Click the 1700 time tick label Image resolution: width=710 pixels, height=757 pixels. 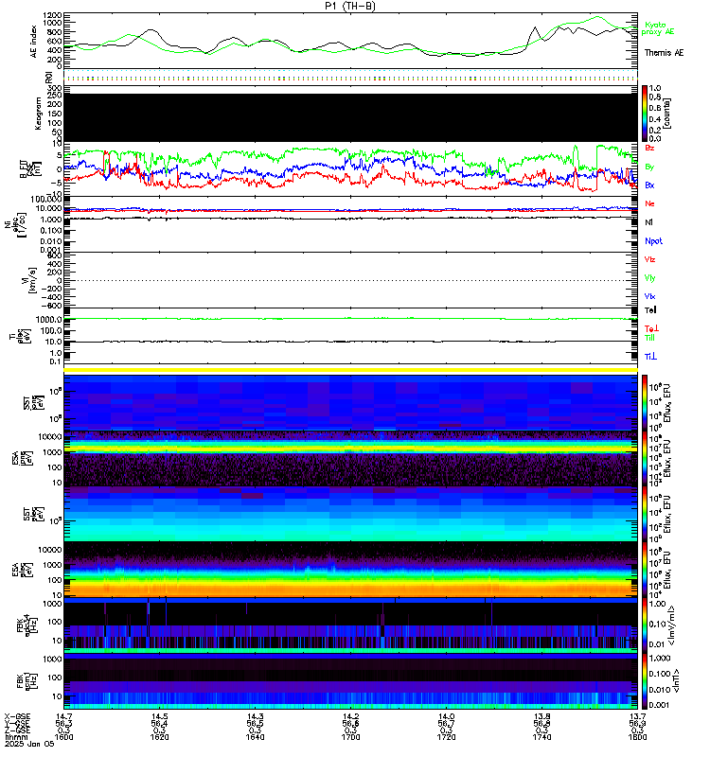coord(350,737)
